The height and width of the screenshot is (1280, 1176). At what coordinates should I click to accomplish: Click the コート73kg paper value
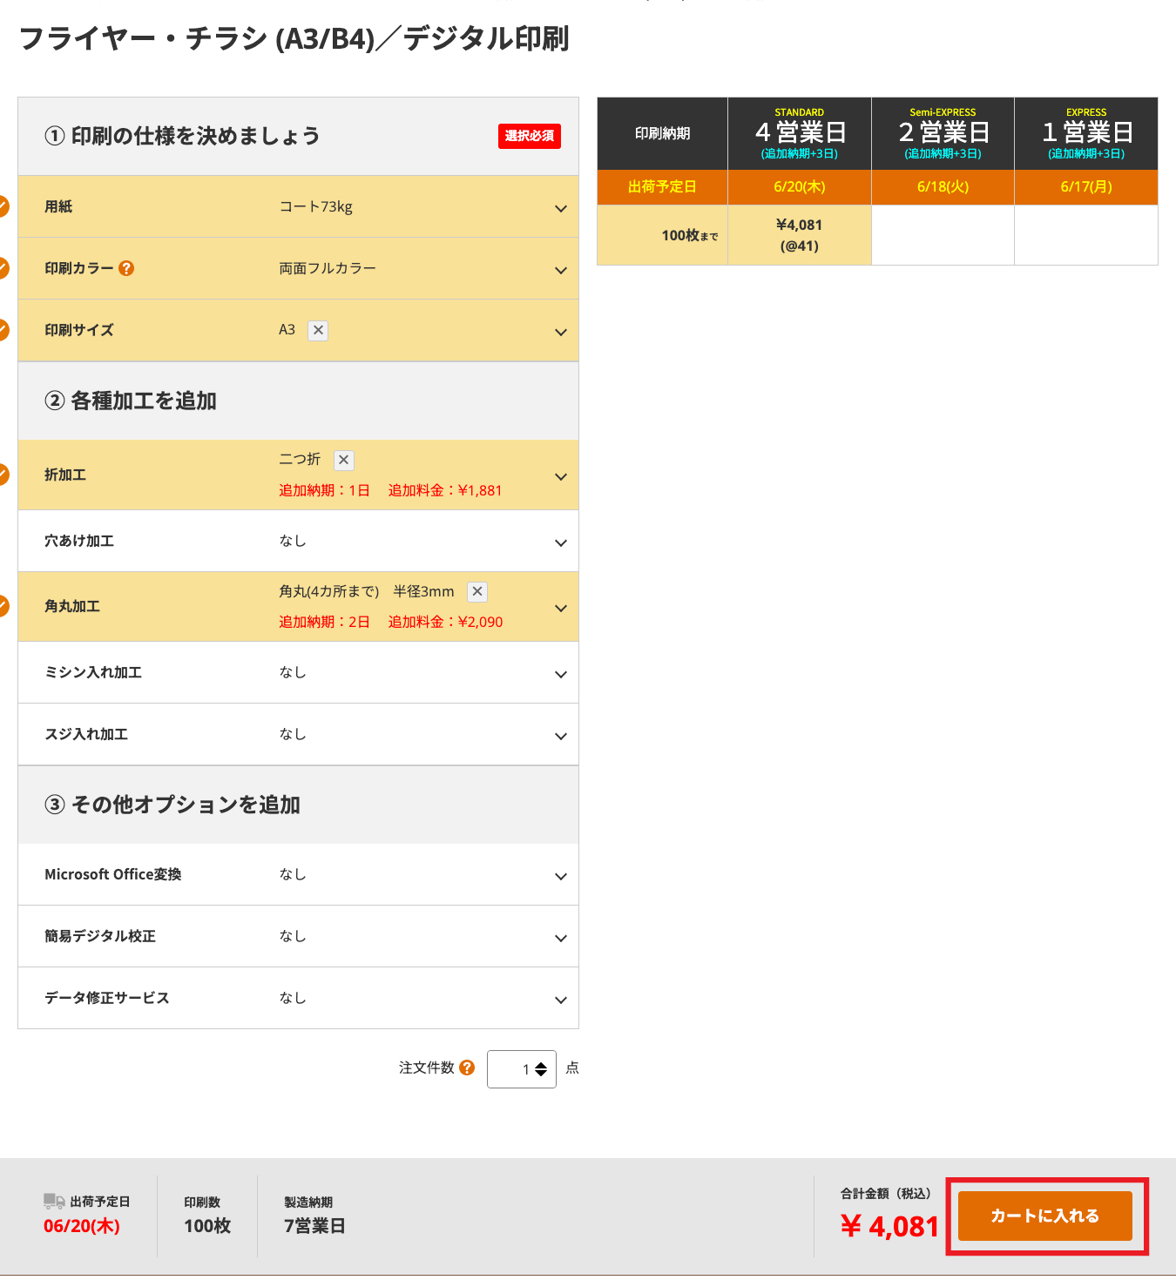315,206
